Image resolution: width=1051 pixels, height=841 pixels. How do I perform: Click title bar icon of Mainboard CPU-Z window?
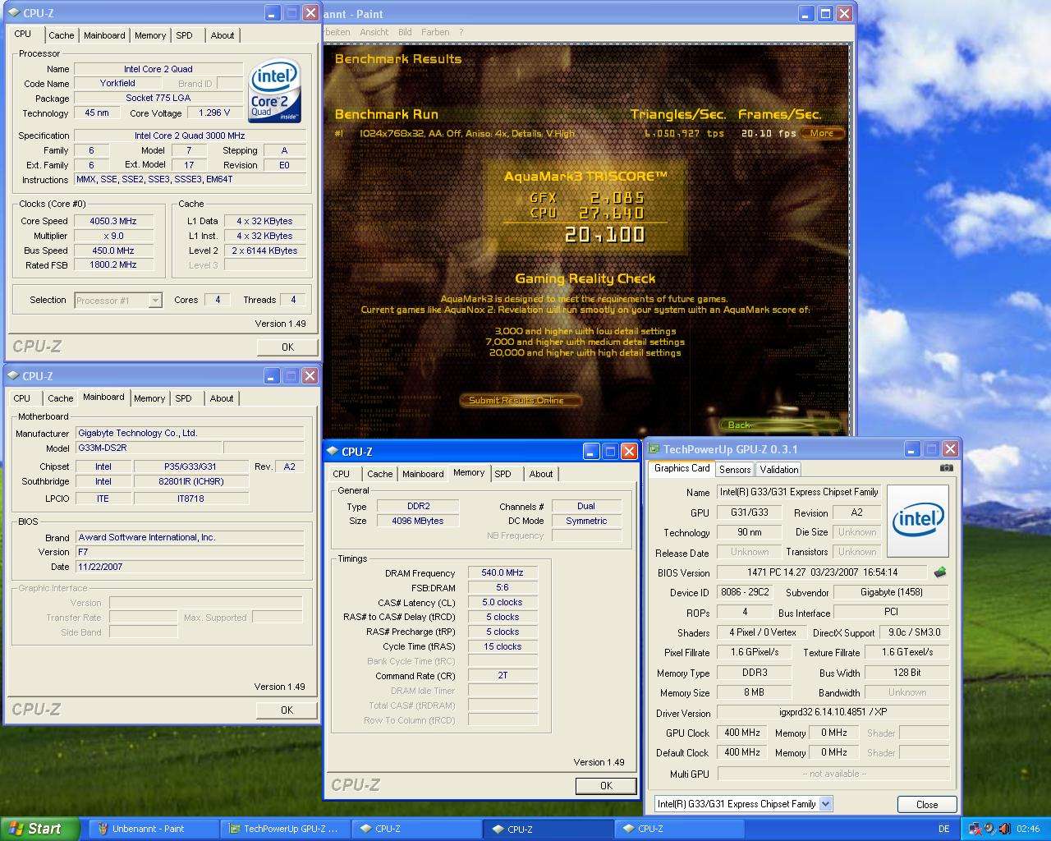pos(12,376)
